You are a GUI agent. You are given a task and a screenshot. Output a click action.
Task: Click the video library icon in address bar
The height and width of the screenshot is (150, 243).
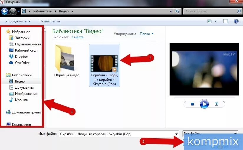tap(24, 11)
